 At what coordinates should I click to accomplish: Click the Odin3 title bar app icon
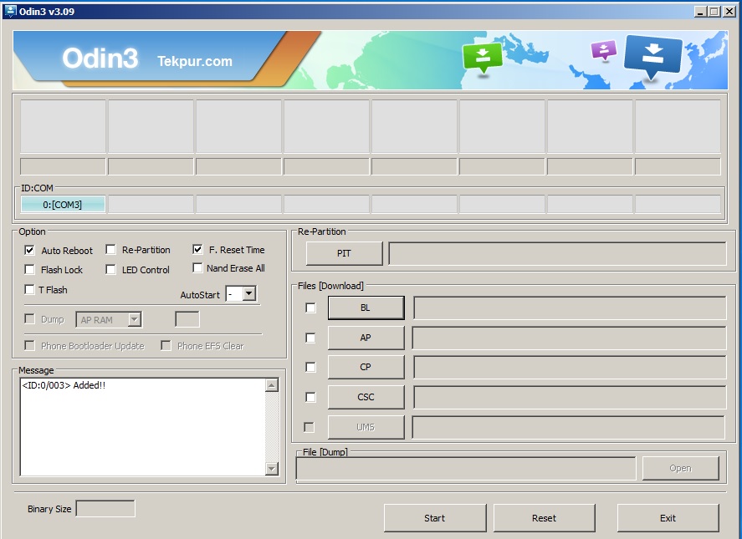9,12
